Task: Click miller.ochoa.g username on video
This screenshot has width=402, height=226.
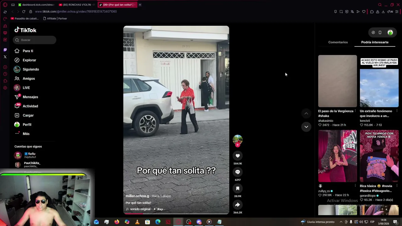Action: coord(137,196)
